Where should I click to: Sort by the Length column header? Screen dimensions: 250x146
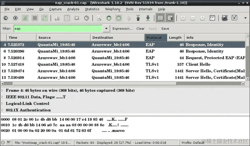(176, 37)
